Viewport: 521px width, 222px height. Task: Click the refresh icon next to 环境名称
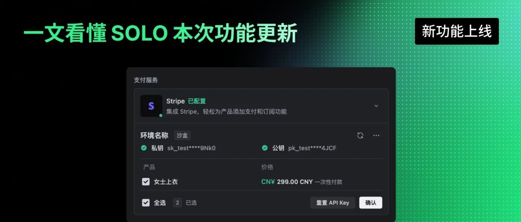point(360,136)
